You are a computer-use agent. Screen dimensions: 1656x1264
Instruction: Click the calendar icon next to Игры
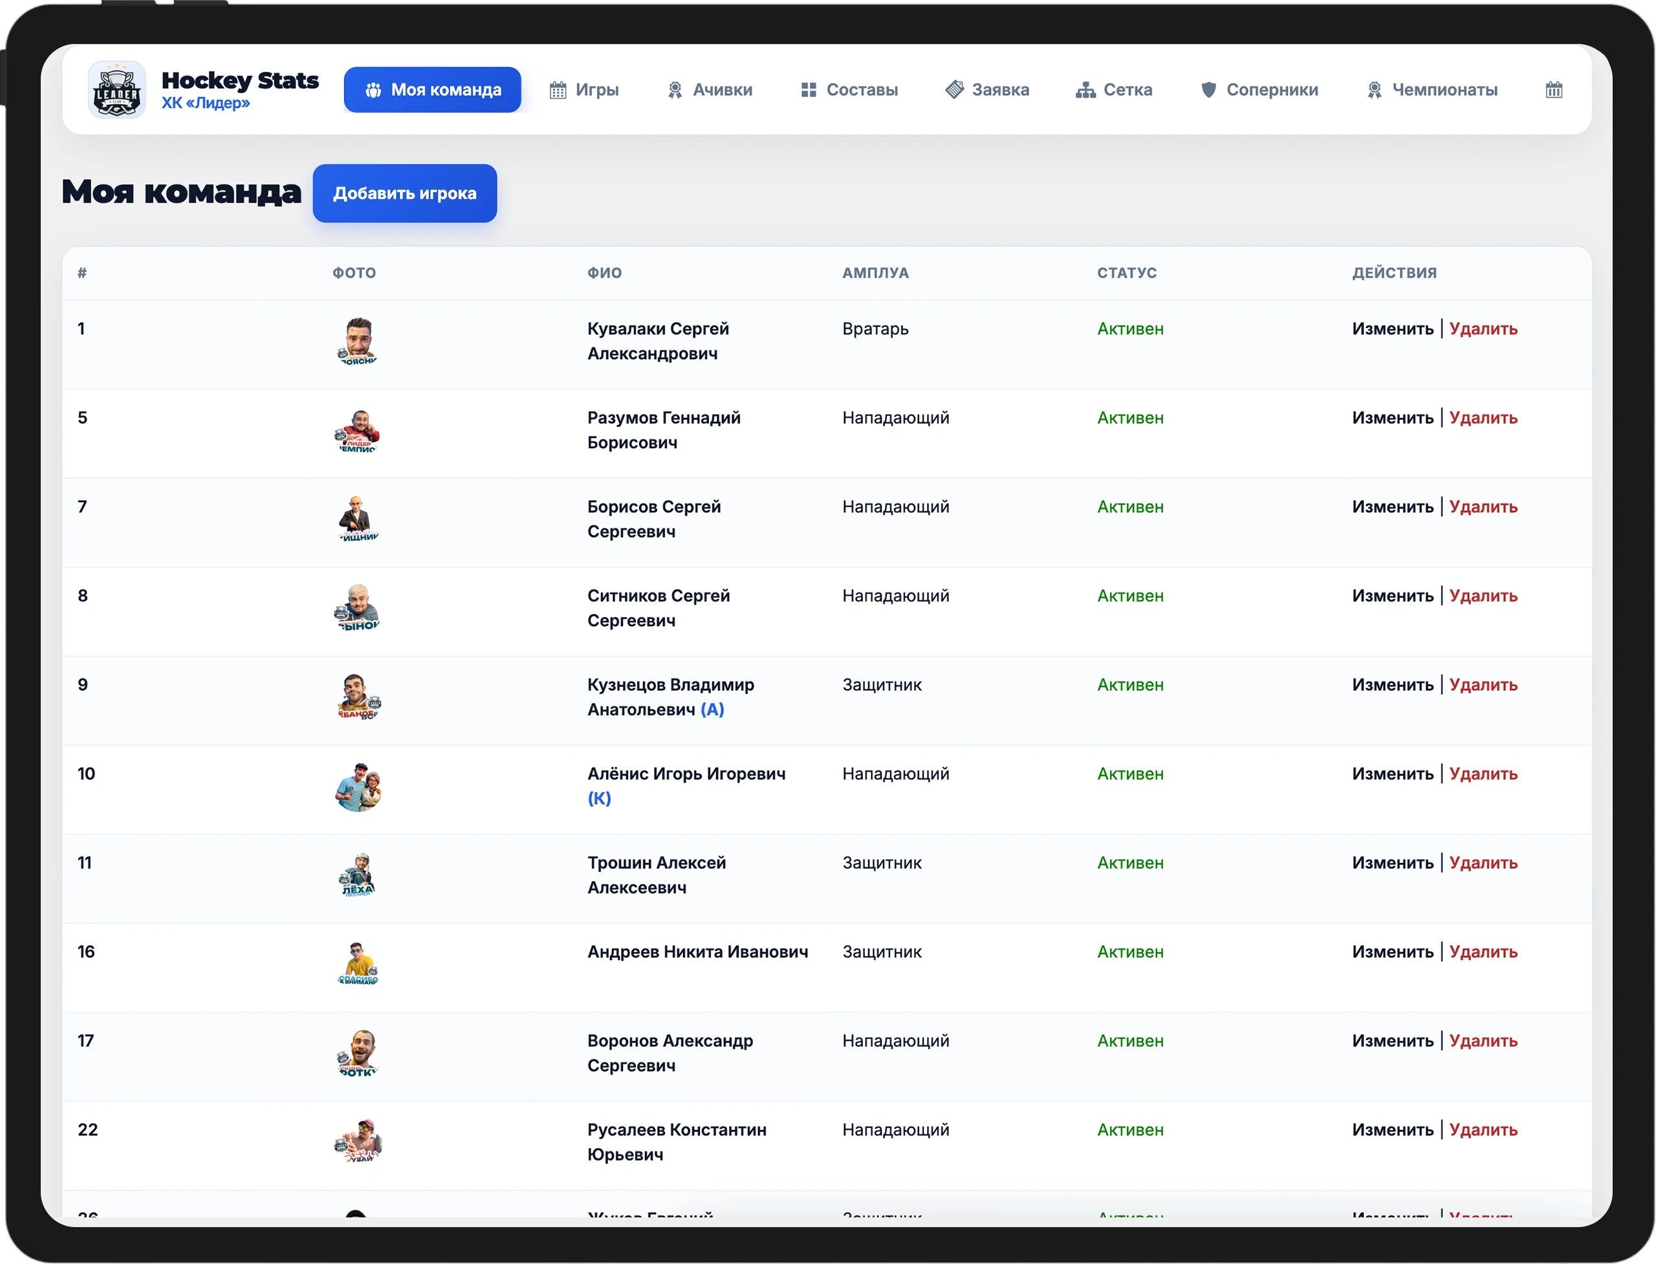pos(558,91)
